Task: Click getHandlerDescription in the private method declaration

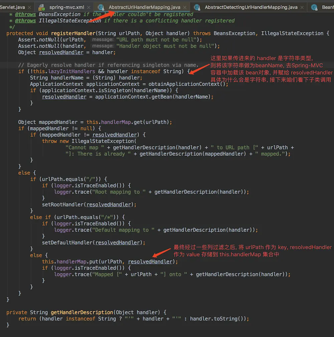Action: pyautogui.click(x=82, y=312)
